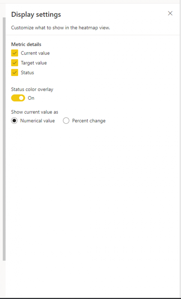Click the 'Show current value as' label
The image size is (181, 299).
coord(34,112)
